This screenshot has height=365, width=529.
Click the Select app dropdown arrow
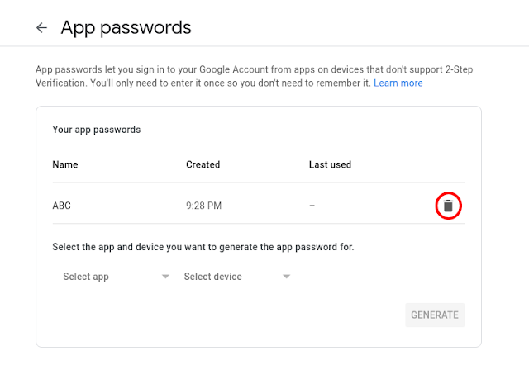[165, 277]
